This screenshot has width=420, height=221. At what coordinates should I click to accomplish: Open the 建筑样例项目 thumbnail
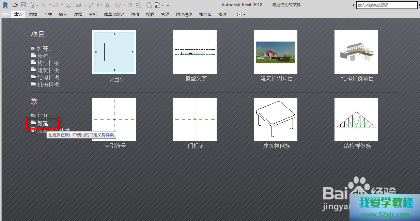pos(276,52)
